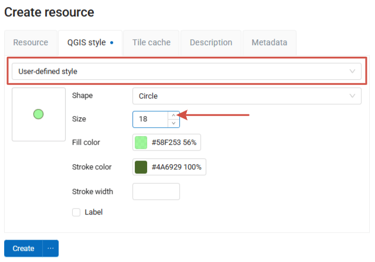Focus the Size input field

pos(150,120)
